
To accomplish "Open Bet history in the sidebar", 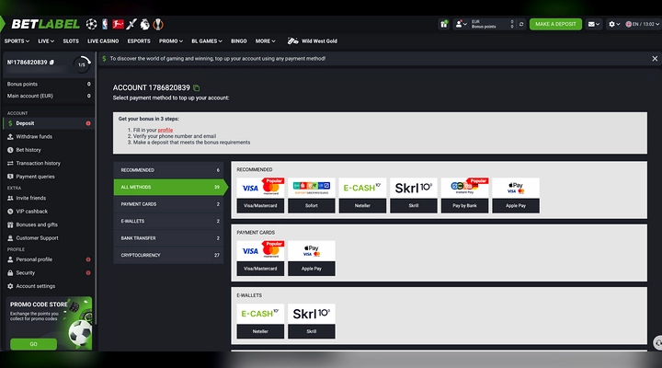I will (x=48, y=150).
